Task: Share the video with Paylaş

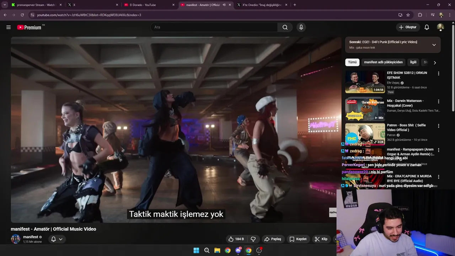Action: (273, 239)
